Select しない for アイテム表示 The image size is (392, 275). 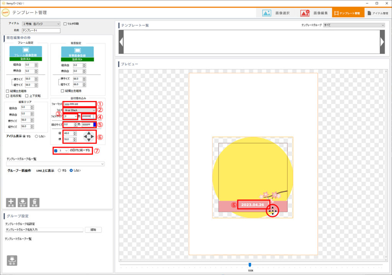[x=37, y=136]
